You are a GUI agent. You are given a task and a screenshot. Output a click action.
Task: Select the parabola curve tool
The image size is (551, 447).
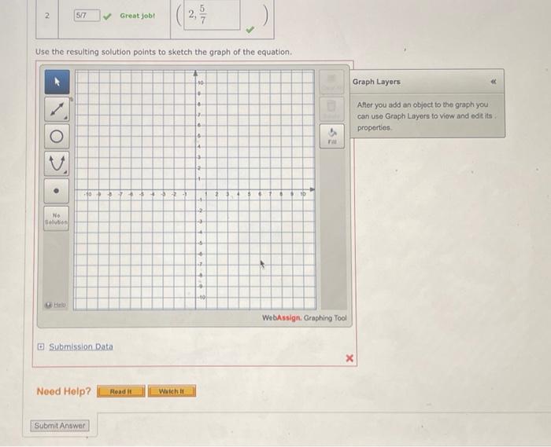click(57, 163)
